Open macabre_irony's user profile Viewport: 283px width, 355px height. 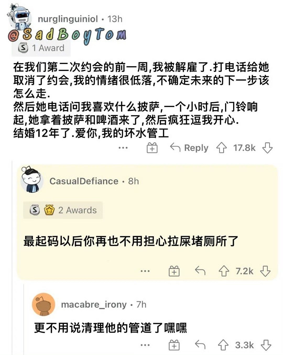[94, 305]
